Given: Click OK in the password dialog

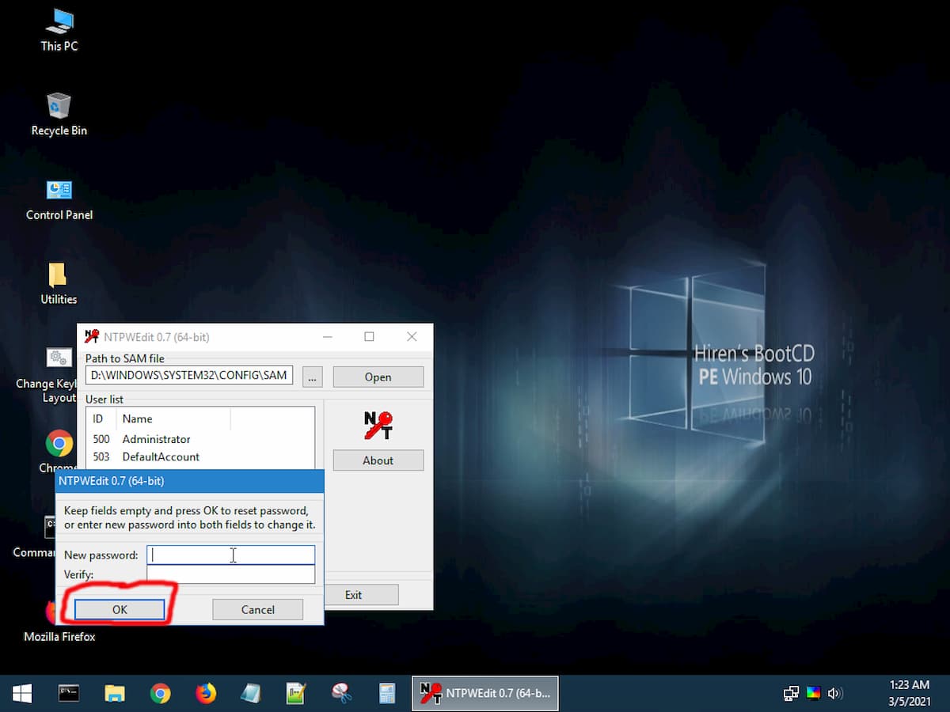Looking at the screenshot, I should (x=120, y=610).
